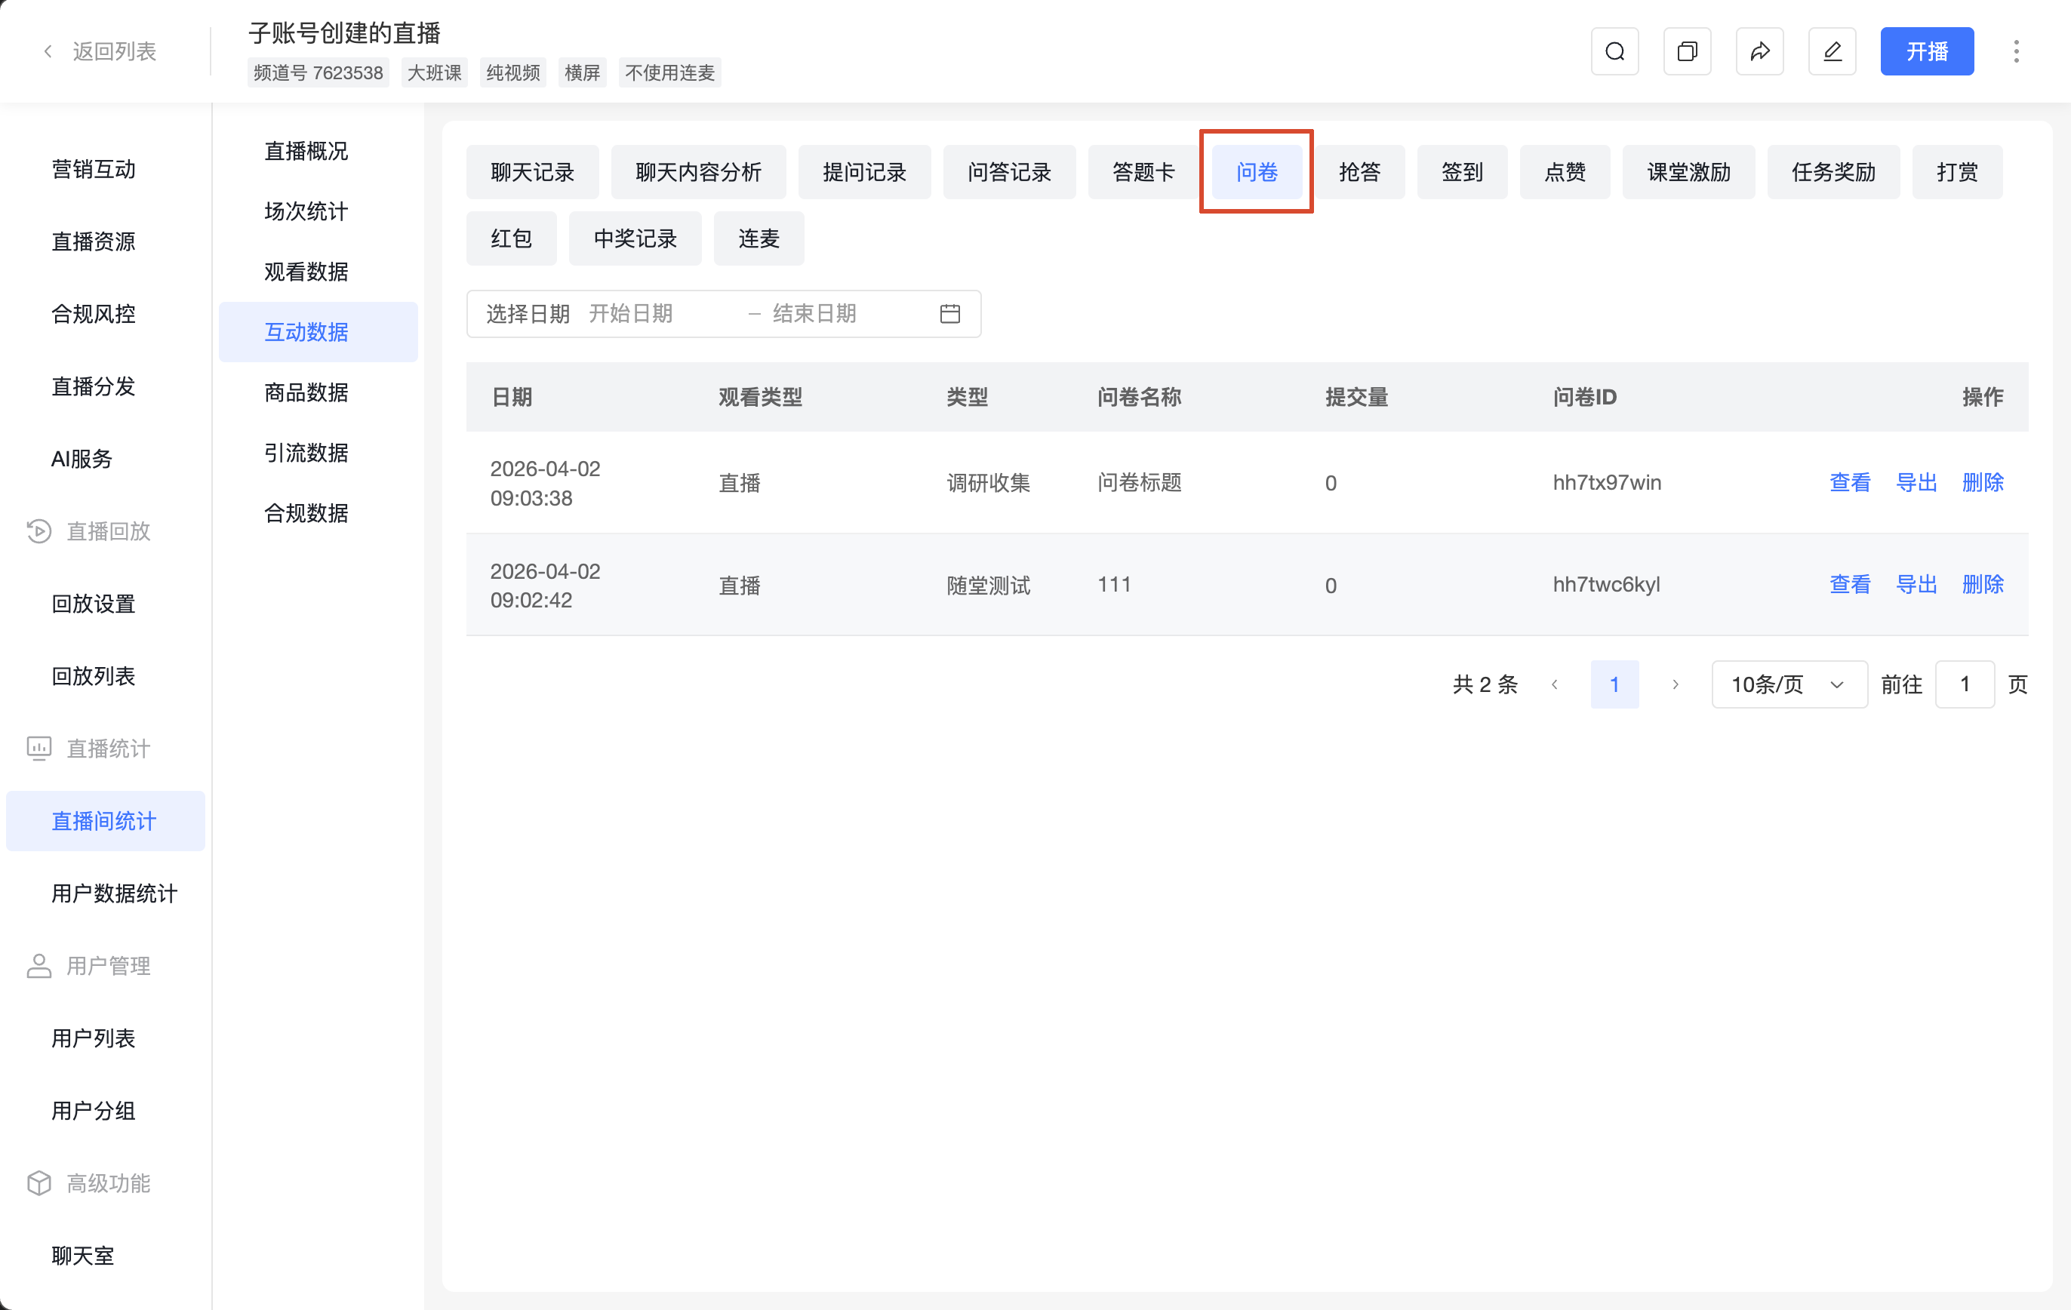The width and height of the screenshot is (2071, 1310).
Task: Open 回放设置 in the left sidebar
Action: [94, 604]
